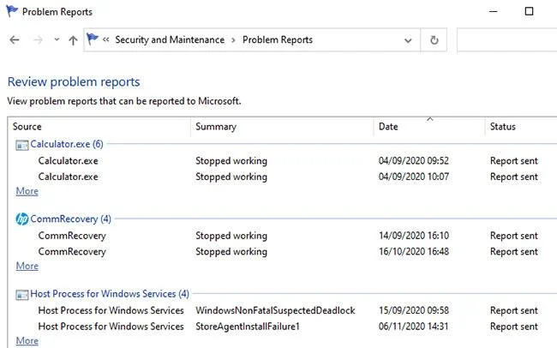Screen dimensions: 557x348
Task: Select the WindowsNonFatalSuspectedDeadlock report row
Action: pos(288,310)
